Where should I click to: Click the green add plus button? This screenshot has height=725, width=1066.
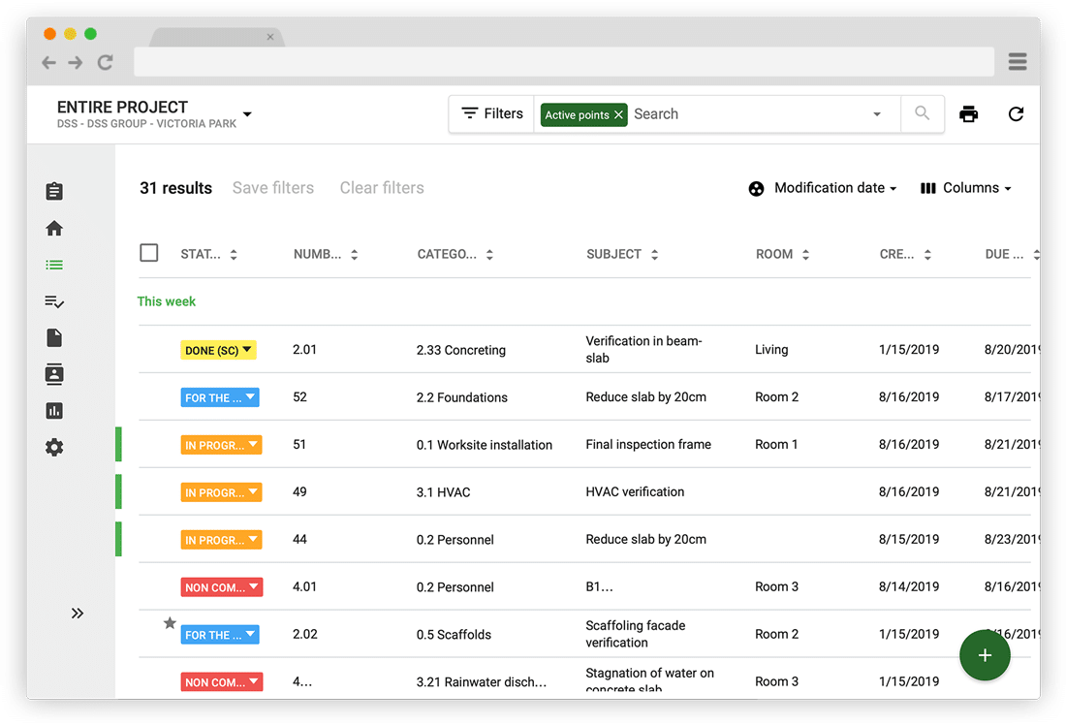tap(985, 656)
